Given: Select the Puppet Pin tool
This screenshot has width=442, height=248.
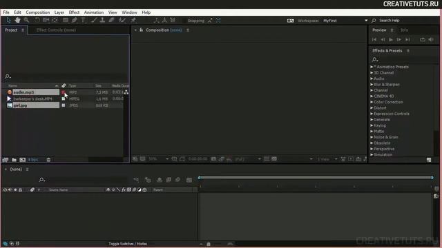Looking at the screenshot, I should tap(133, 20).
